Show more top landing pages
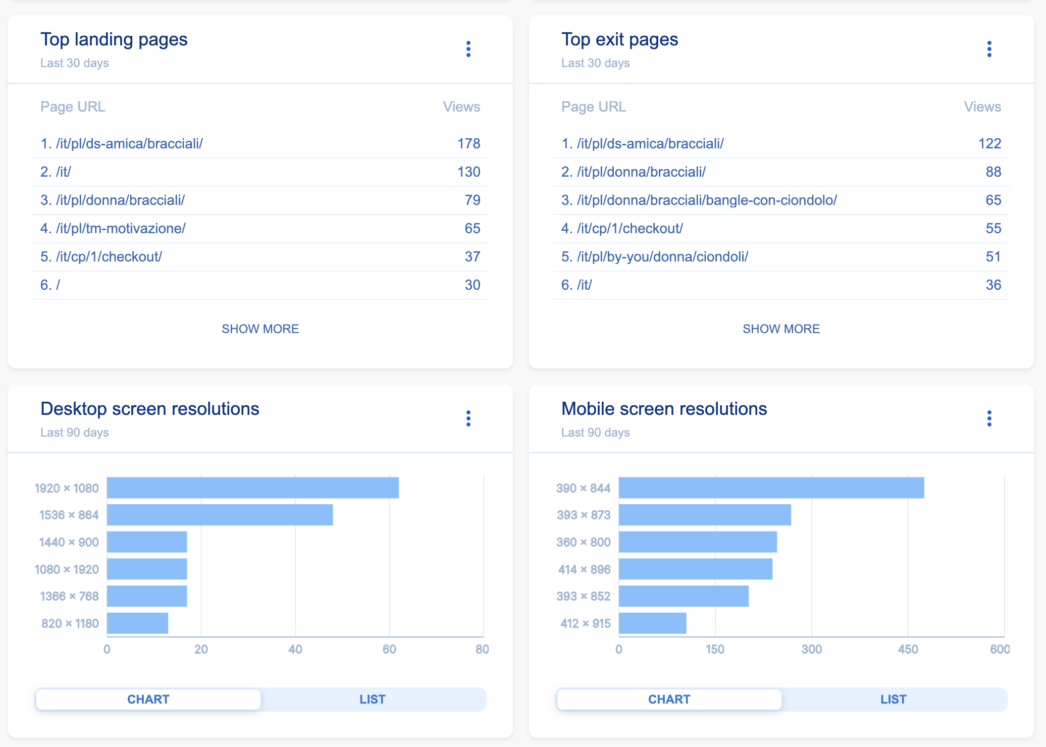1046x747 pixels. 260,329
